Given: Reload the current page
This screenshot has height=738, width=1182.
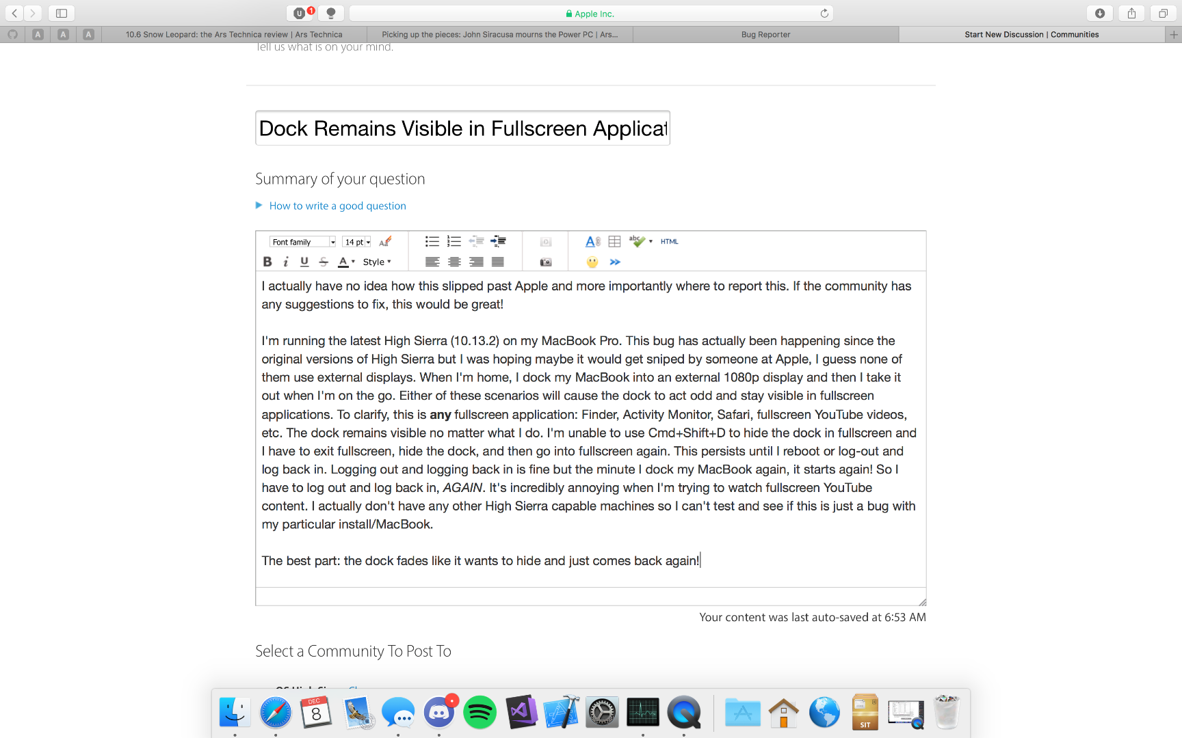Looking at the screenshot, I should (x=824, y=13).
